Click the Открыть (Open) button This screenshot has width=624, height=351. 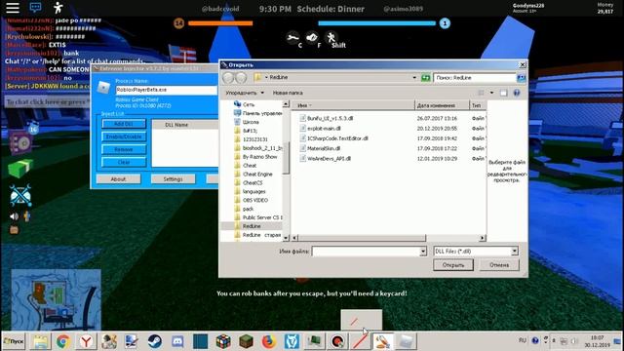pos(453,265)
